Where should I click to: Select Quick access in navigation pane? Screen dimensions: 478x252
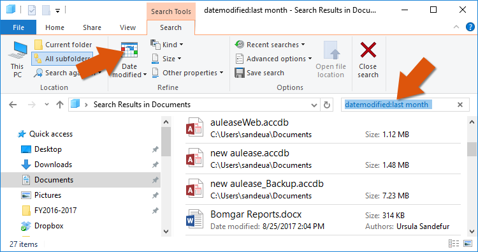point(50,134)
